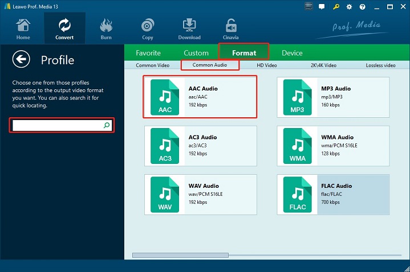Open the Cinavia removal module

point(230,29)
